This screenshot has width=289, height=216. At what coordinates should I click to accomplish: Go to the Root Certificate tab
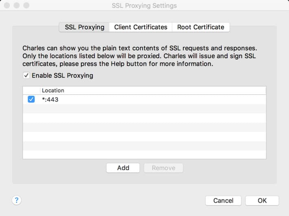pos(201,27)
